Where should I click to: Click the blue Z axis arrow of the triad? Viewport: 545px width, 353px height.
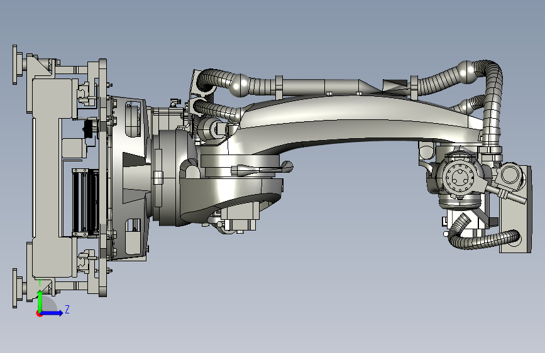(52, 313)
